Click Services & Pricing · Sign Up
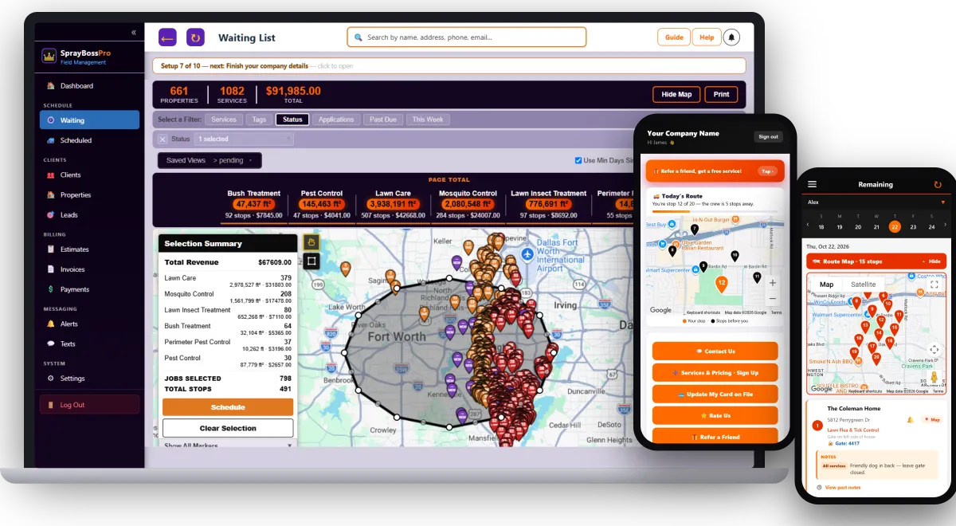The image size is (956, 526). [715, 372]
